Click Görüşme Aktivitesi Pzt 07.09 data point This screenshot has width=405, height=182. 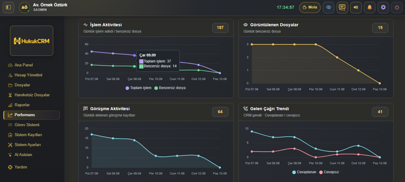(x=92, y=134)
